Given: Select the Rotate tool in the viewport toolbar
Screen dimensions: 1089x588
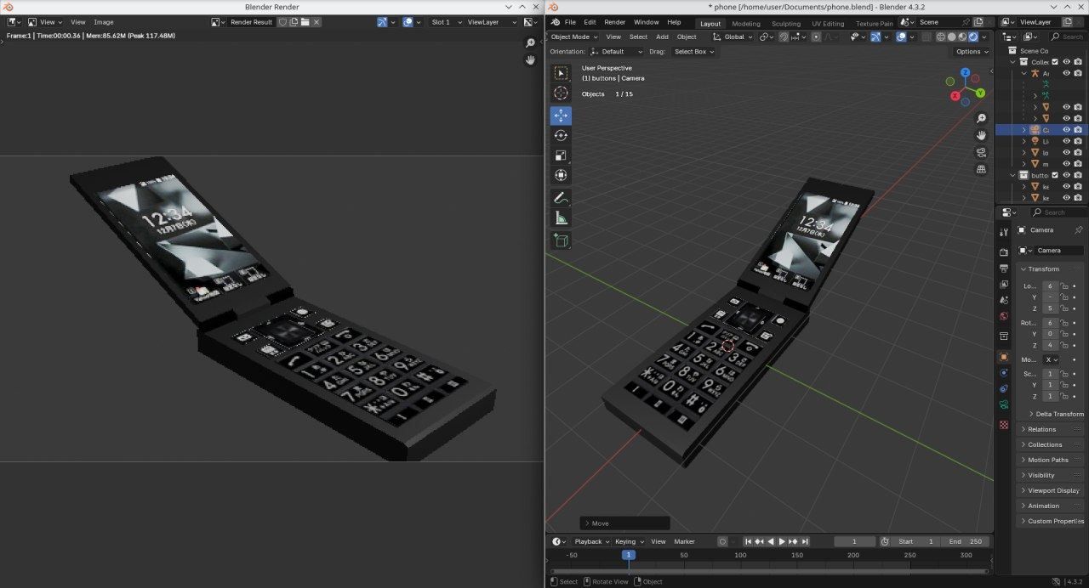Looking at the screenshot, I should pos(561,136).
